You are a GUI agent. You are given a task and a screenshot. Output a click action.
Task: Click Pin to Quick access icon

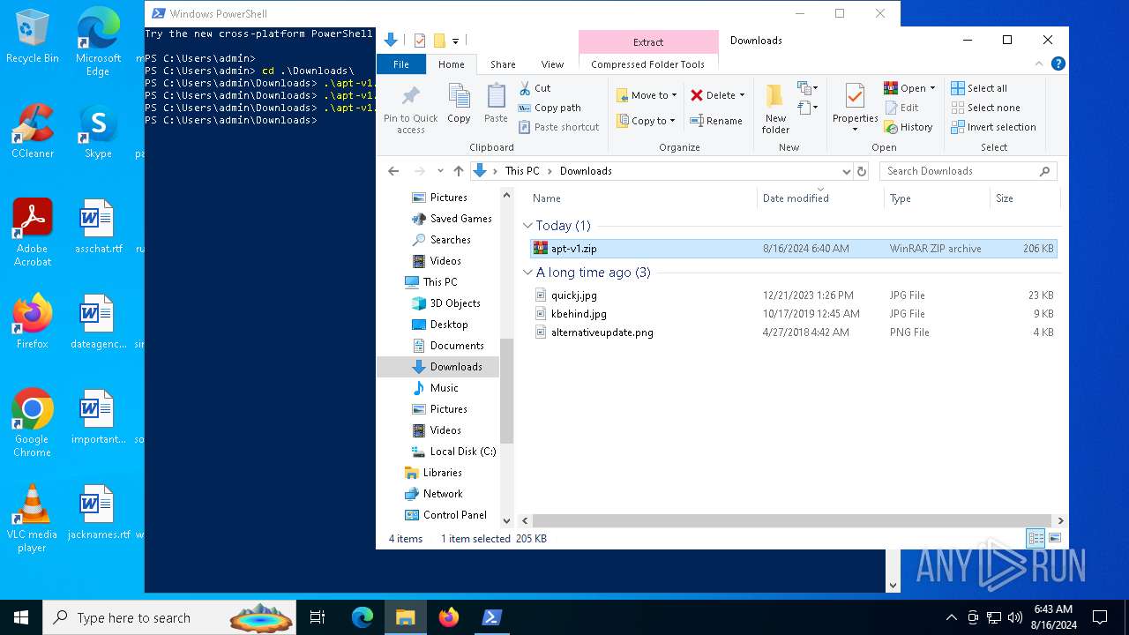pos(410,108)
